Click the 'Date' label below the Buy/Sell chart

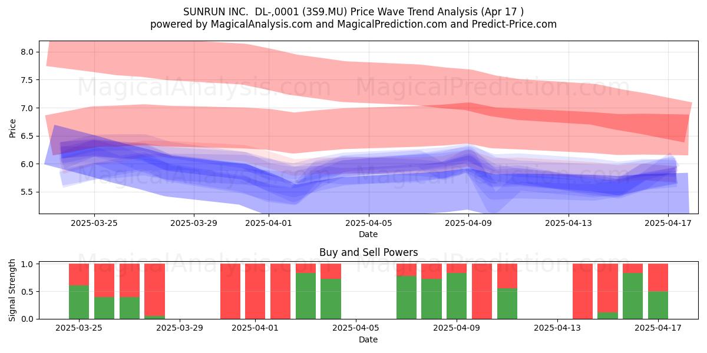pos(368,339)
